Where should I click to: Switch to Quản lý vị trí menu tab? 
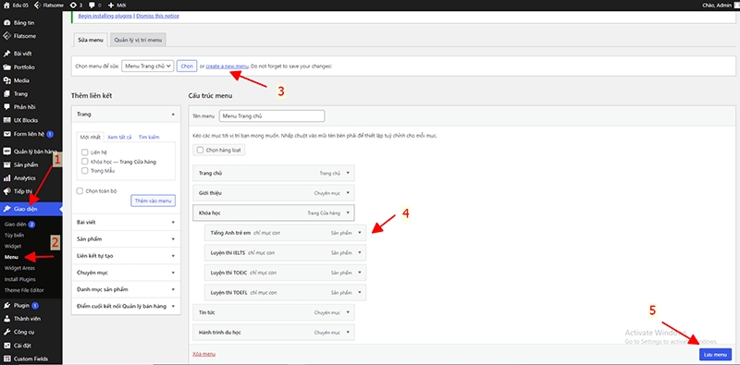138,40
